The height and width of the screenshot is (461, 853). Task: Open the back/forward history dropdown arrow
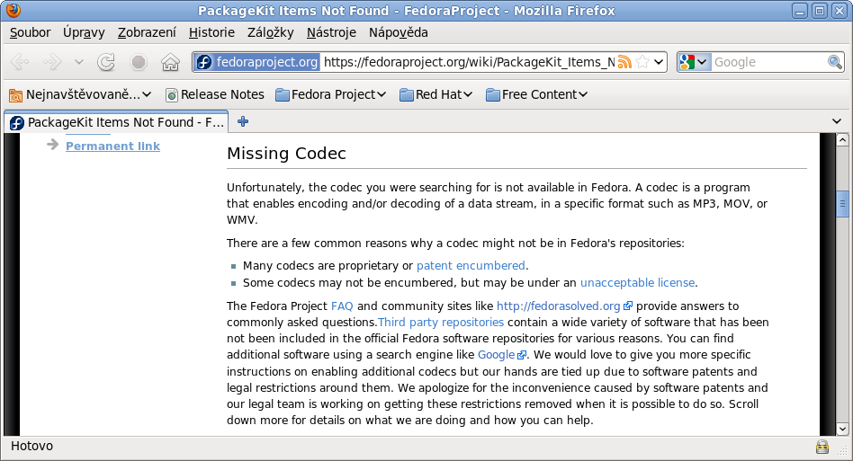pyautogui.click(x=79, y=62)
